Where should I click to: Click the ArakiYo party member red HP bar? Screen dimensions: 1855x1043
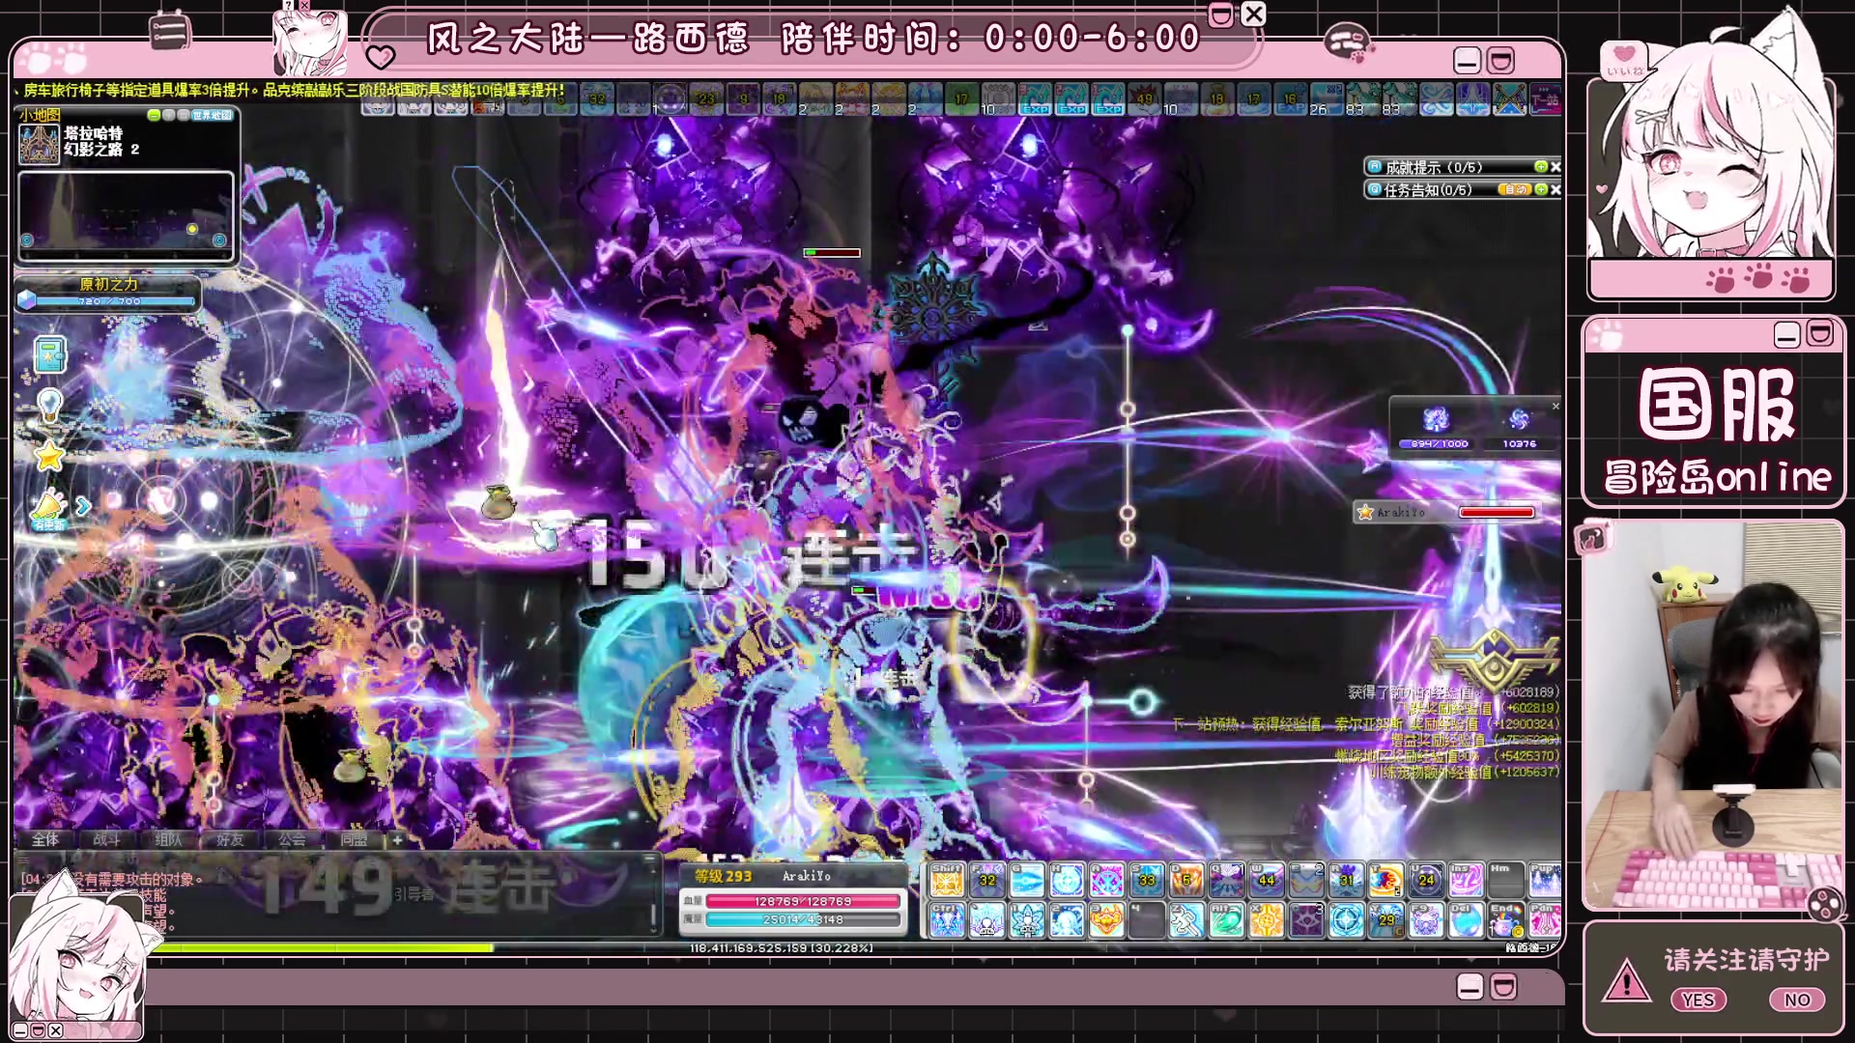click(x=1497, y=512)
